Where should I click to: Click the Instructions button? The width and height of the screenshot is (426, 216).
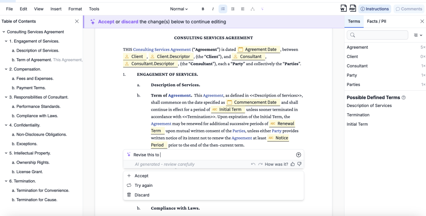[x=374, y=9]
